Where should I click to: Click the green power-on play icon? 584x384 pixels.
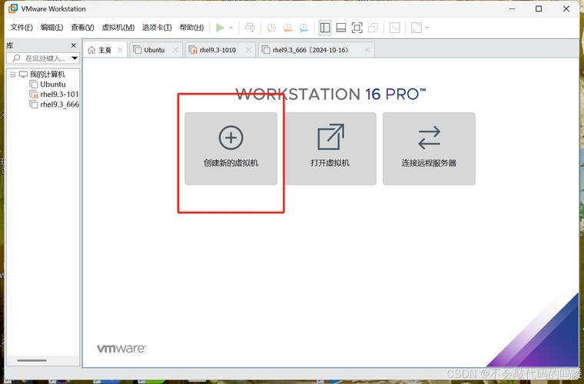click(x=220, y=28)
